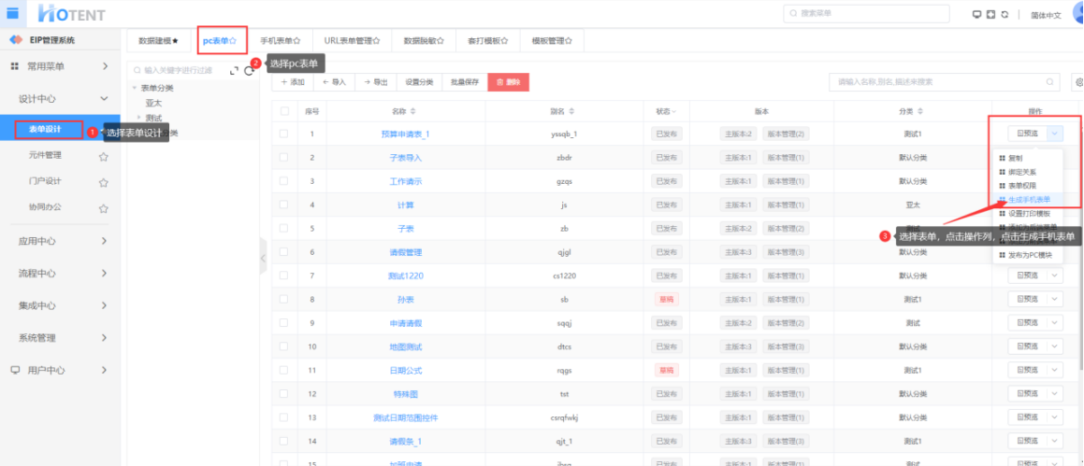Change language via 简体中文
The height and width of the screenshot is (466, 1084).
pyautogui.click(x=1046, y=15)
